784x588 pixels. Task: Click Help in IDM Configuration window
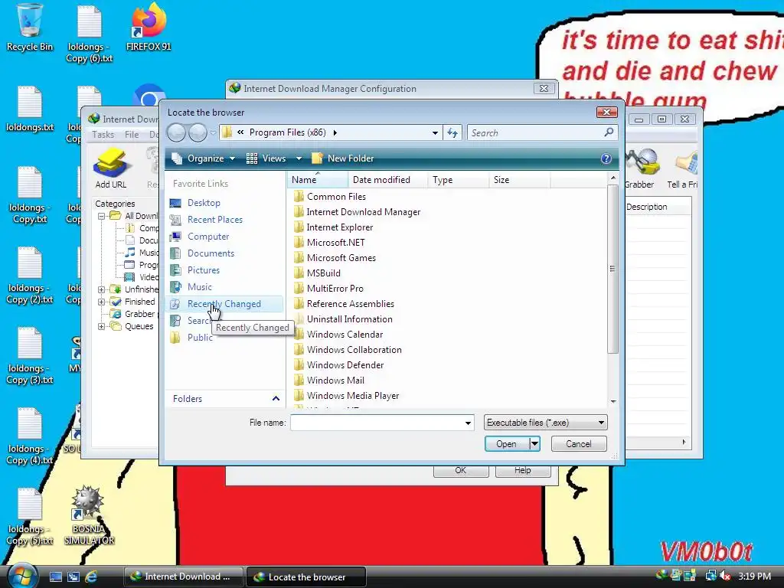pos(522,471)
